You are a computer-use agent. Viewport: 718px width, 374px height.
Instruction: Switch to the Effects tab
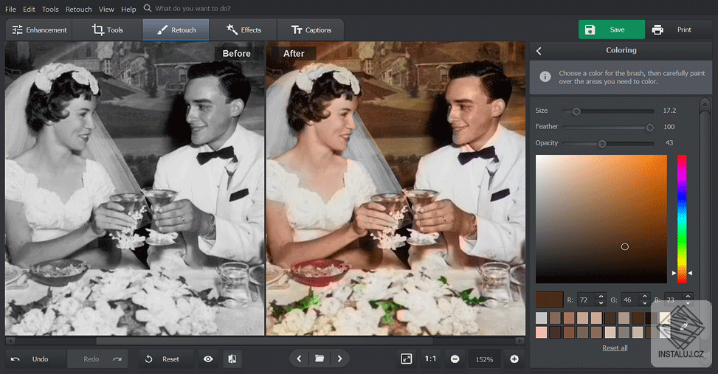point(243,30)
